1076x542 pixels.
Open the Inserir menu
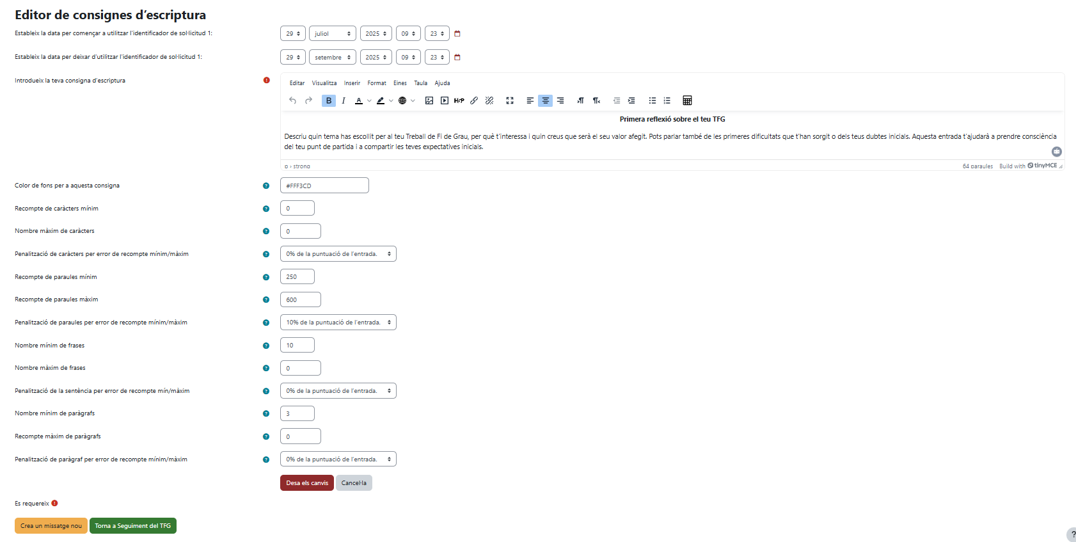click(x=352, y=83)
